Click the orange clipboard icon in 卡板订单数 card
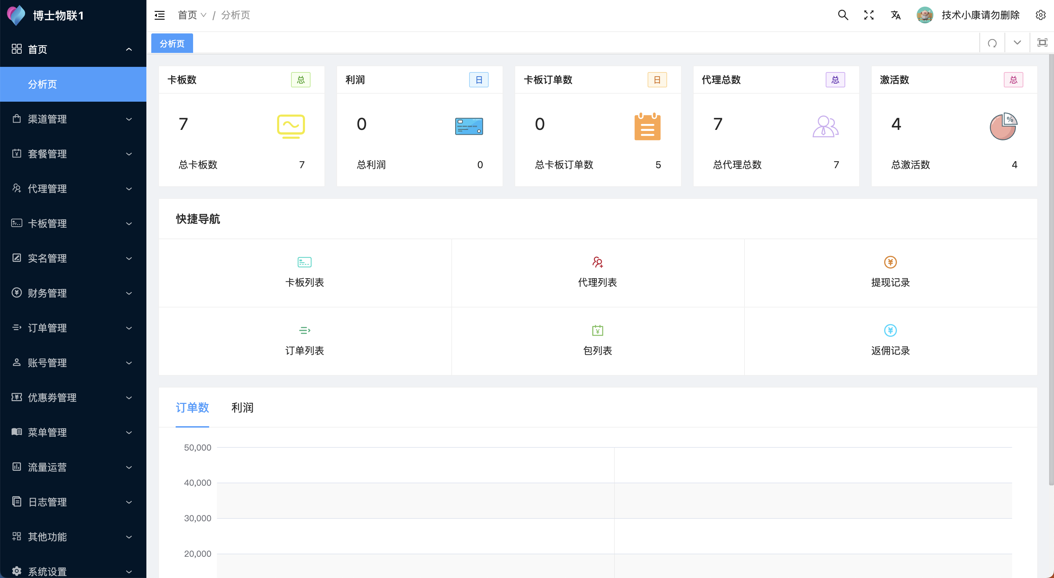The image size is (1054, 578). pos(647,126)
